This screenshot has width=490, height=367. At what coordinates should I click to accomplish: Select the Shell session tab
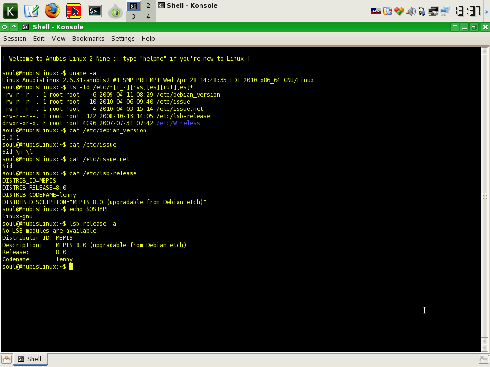[x=30, y=359]
